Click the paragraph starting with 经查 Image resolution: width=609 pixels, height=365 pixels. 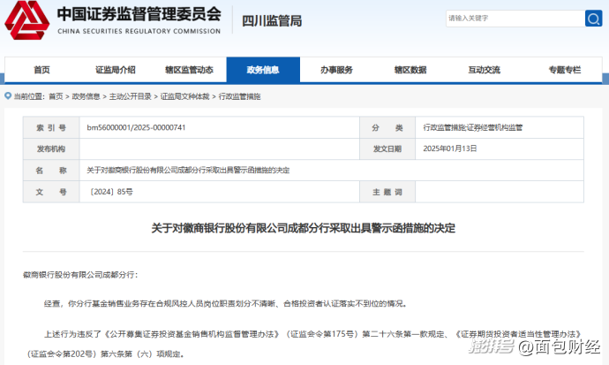225,304
